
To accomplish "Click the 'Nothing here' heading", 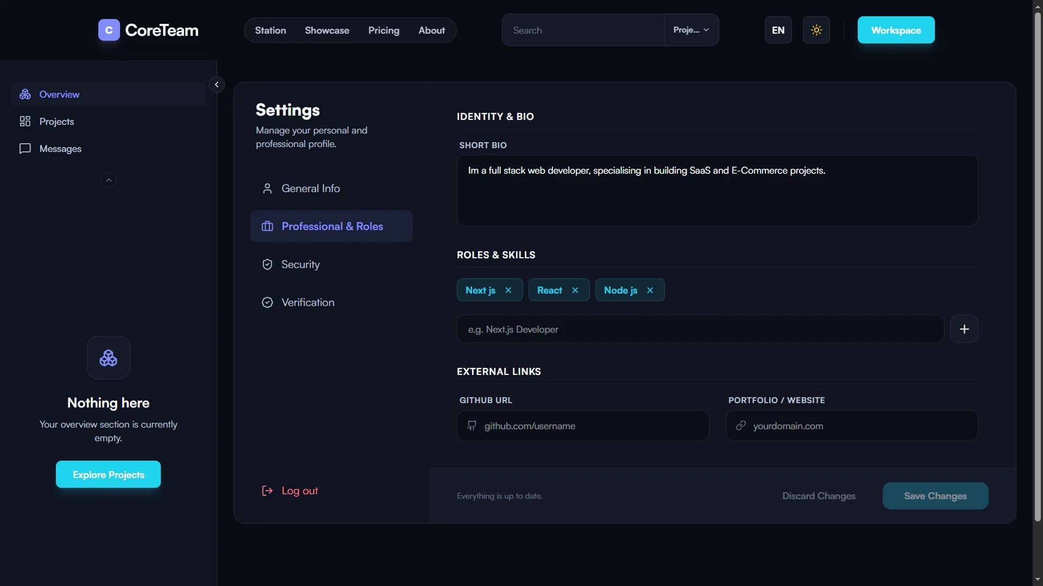I will [x=108, y=403].
